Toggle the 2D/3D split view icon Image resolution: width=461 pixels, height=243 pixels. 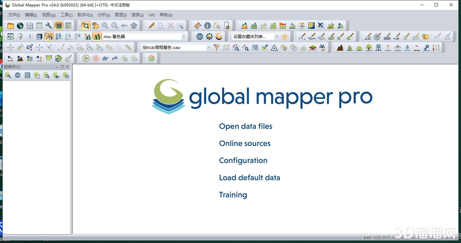click(x=49, y=36)
